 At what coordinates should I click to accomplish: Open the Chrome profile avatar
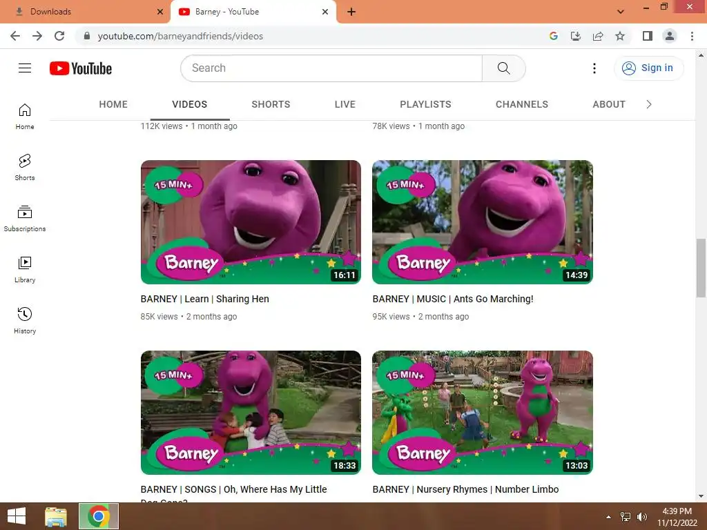pyautogui.click(x=670, y=36)
